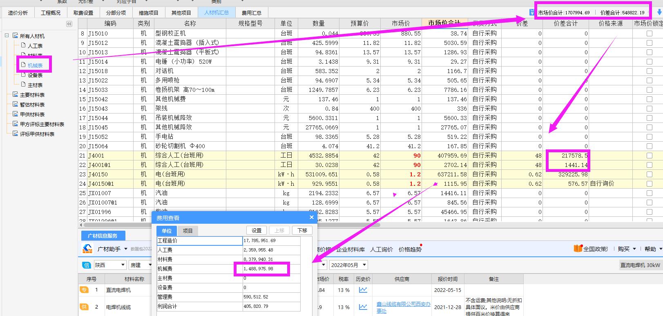Collapse the left panel with double-chevron icon
This screenshot has height=316, width=663.
pos(69,24)
